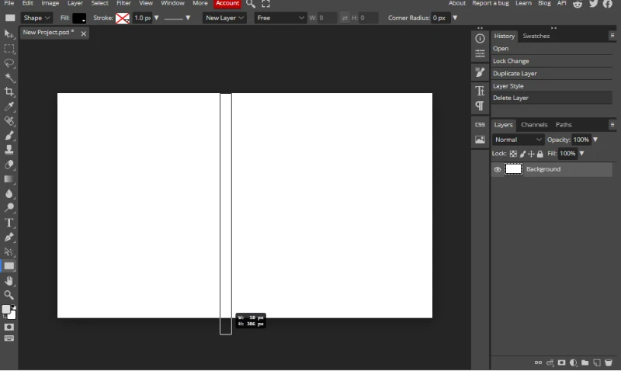Select the Blur tool

[x=9, y=193]
